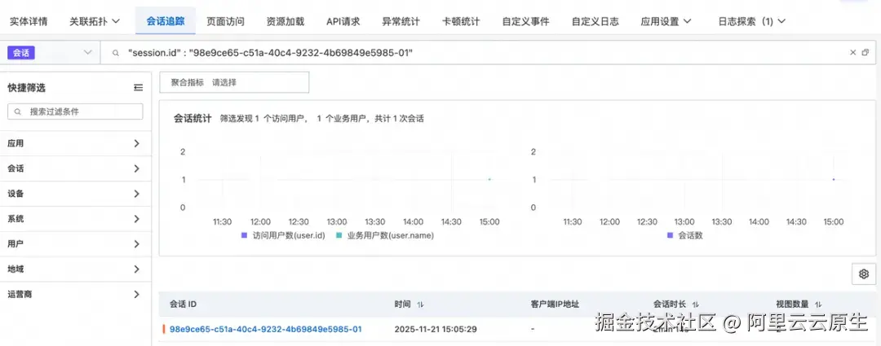Open table settings gear icon

pos(864,274)
